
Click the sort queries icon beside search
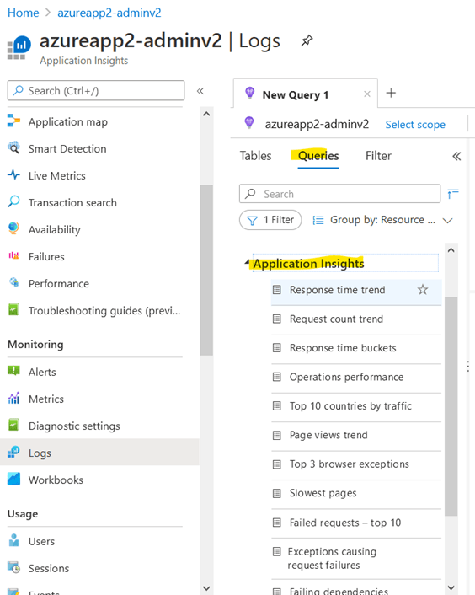(x=453, y=194)
